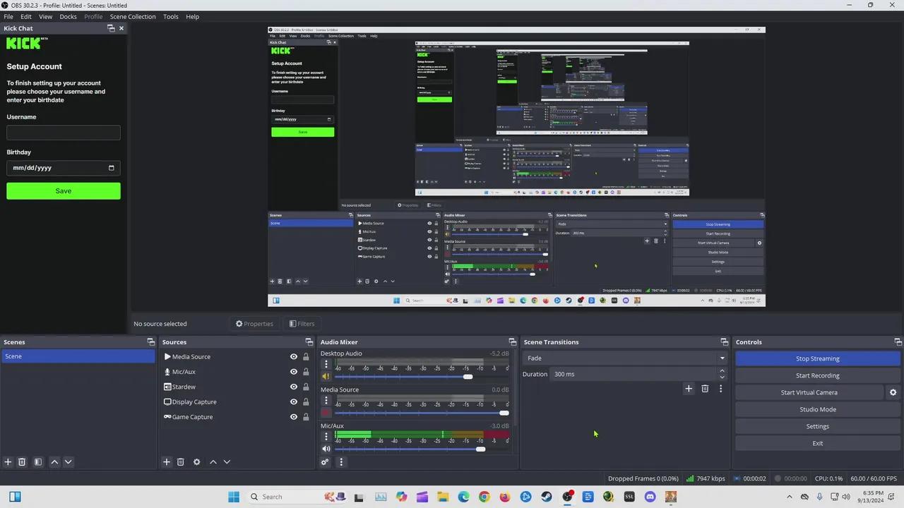Lock the Stardew source
Screen dimensions: 904x508
[x=306, y=387]
